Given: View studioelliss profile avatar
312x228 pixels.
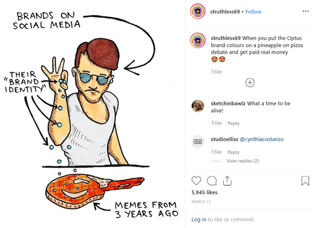Looking at the screenshot, I should (x=198, y=142).
